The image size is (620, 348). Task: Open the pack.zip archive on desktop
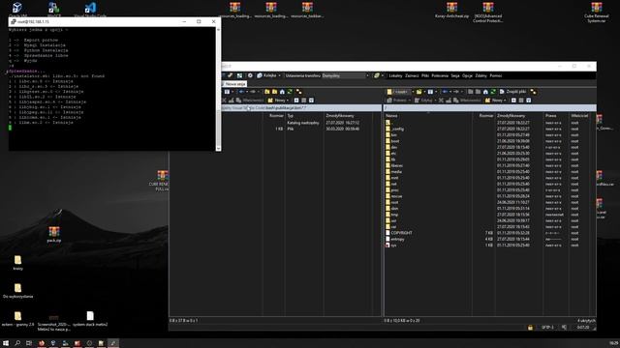(54, 234)
